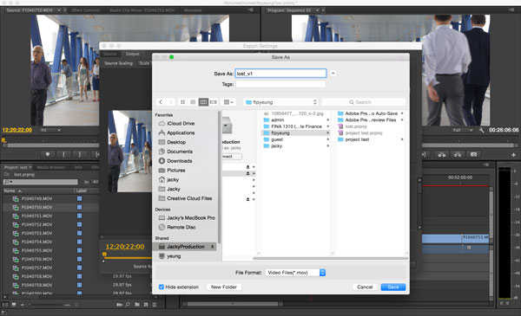Click label swatch for P1040753.MOV
Image resolution: width=521 pixels, height=316 pixels.
pyautogui.click(x=79, y=233)
